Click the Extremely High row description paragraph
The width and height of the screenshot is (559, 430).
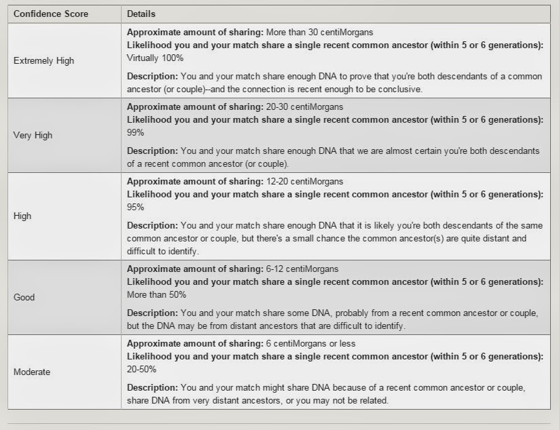pyautogui.click(x=333, y=83)
